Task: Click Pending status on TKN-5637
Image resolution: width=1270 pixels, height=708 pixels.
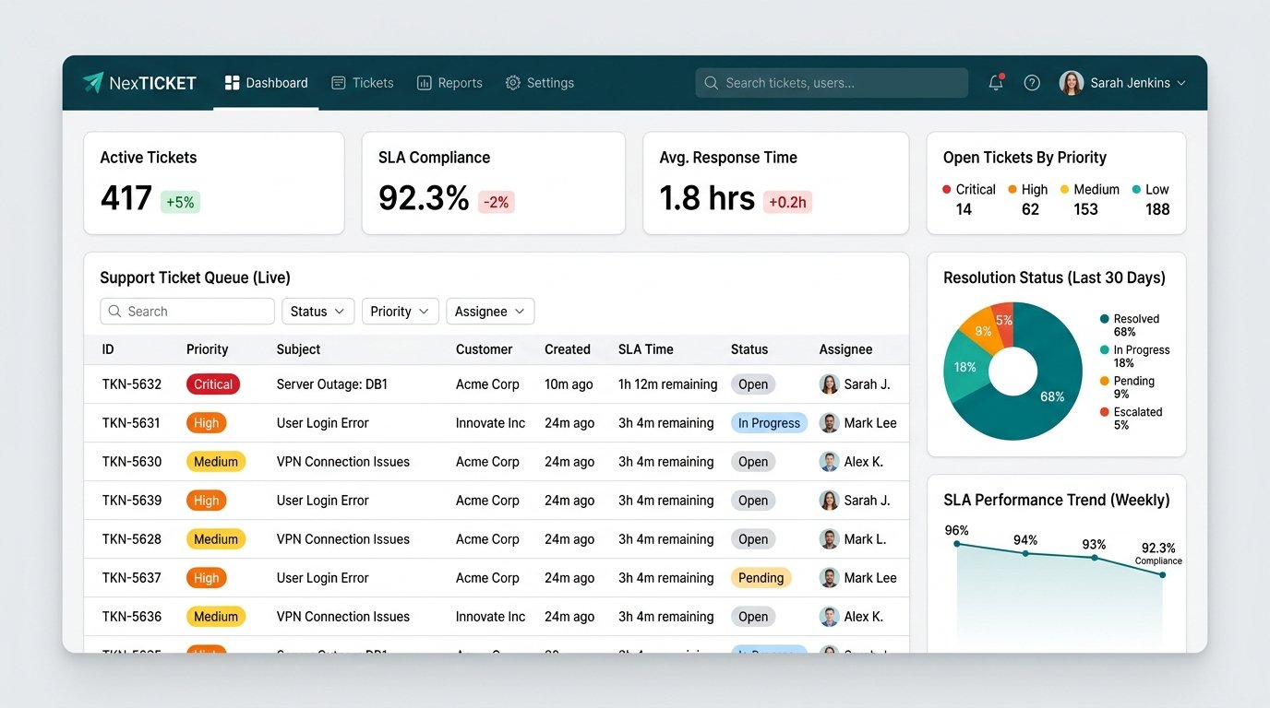Action: point(761,578)
